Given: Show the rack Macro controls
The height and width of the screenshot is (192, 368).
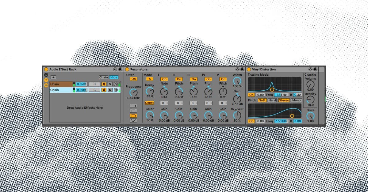Looking at the screenshot, I should [x=46, y=75].
